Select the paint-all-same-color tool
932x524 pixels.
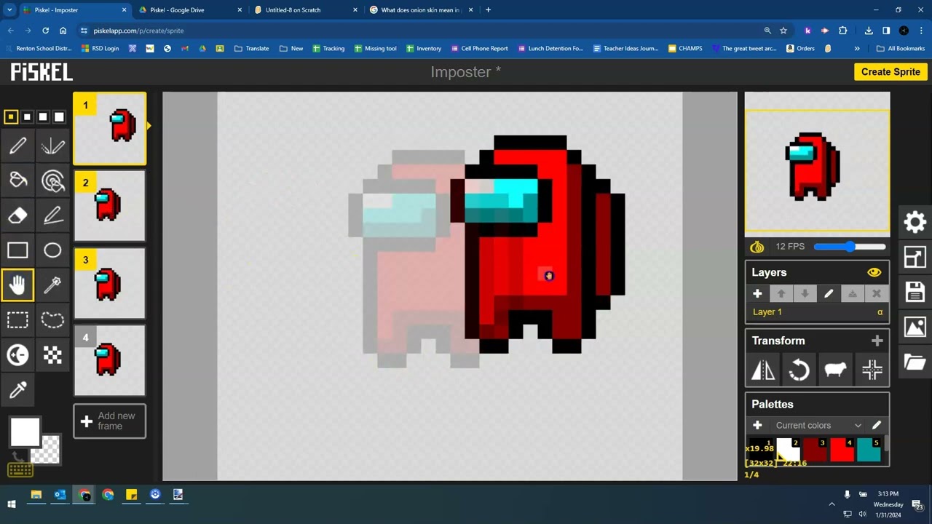coord(52,180)
